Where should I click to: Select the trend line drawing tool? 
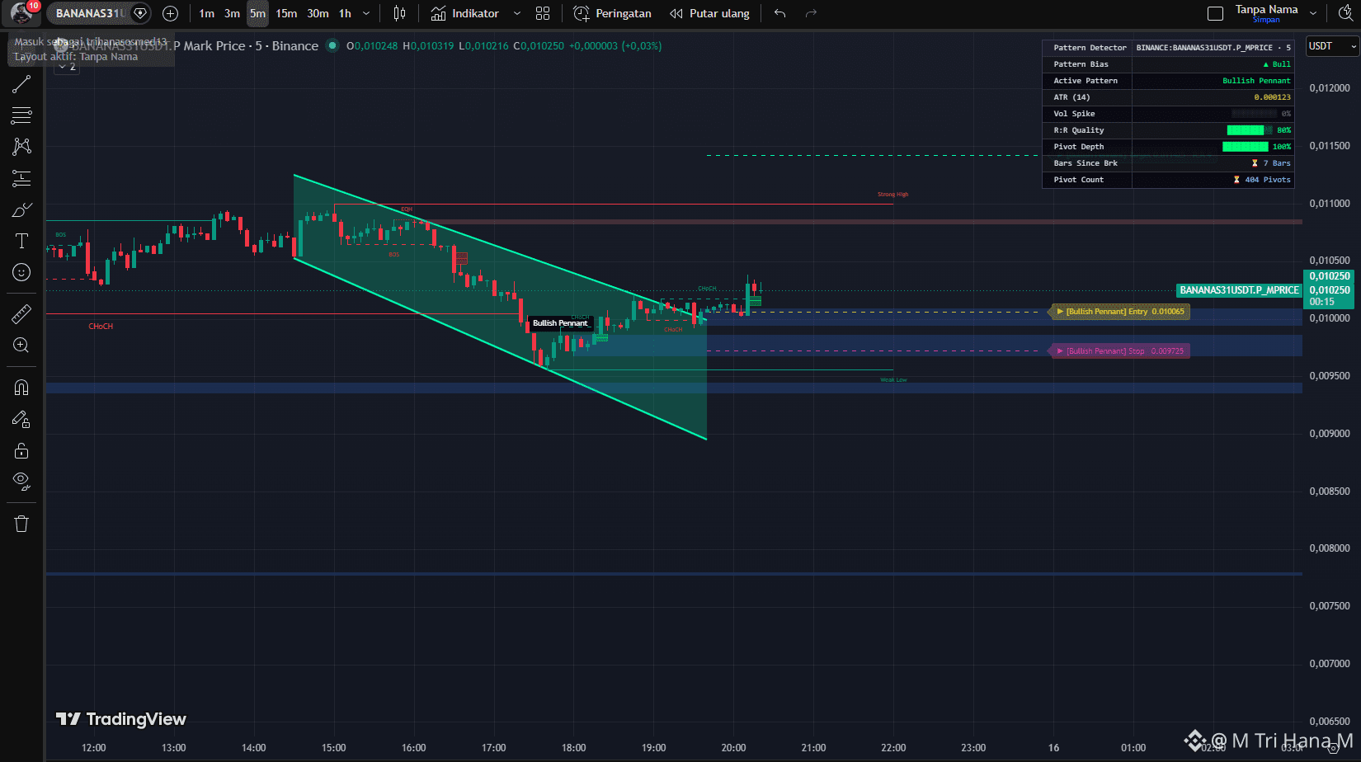click(x=21, y=84)
